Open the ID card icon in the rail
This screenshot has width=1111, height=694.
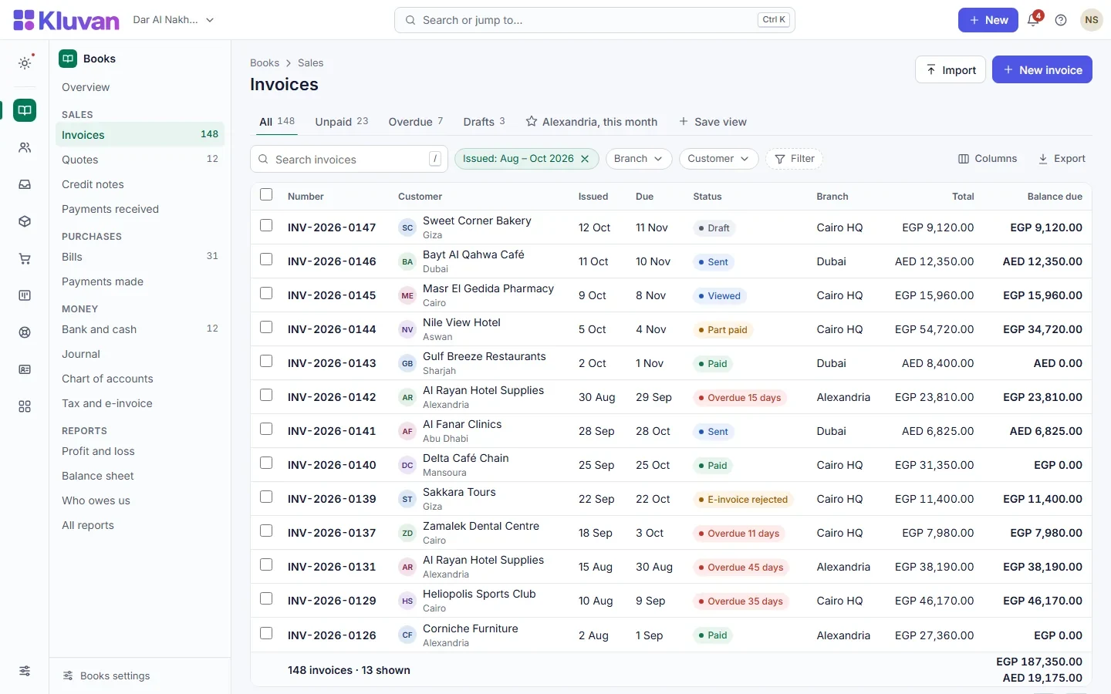(25, 369)
